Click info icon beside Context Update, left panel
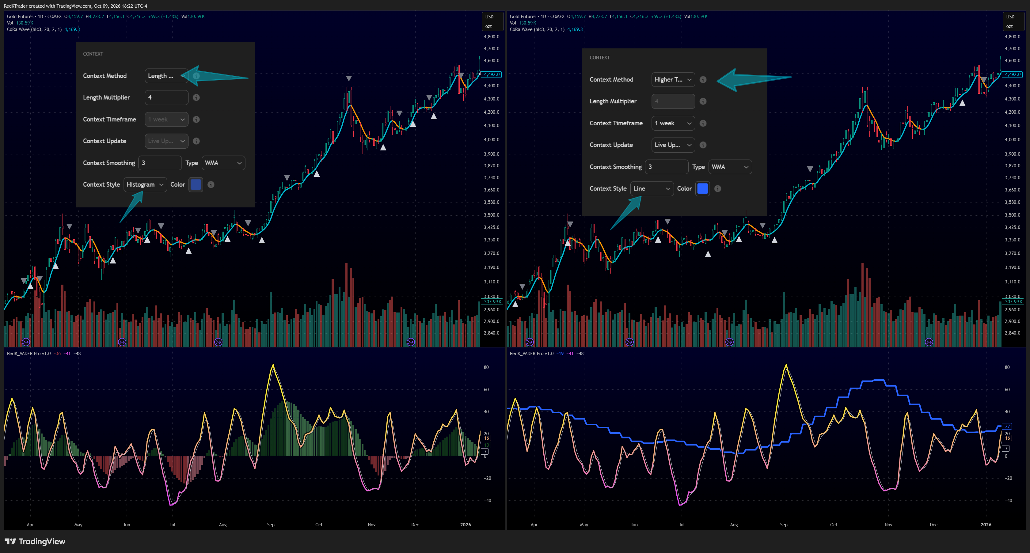The height and width of the screenshot is (553, 1030). (196, 141)
